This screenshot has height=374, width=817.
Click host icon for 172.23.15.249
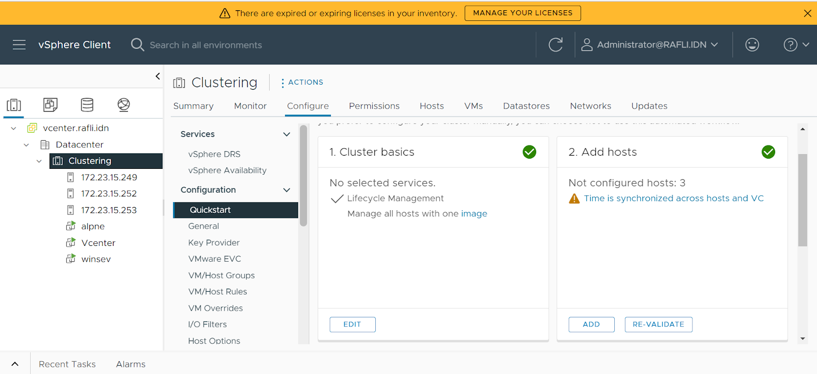point(70,177)
